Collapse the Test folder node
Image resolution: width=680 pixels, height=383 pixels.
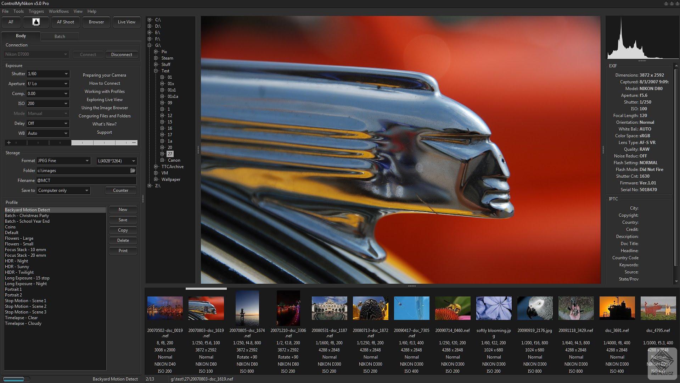(156, 71)
